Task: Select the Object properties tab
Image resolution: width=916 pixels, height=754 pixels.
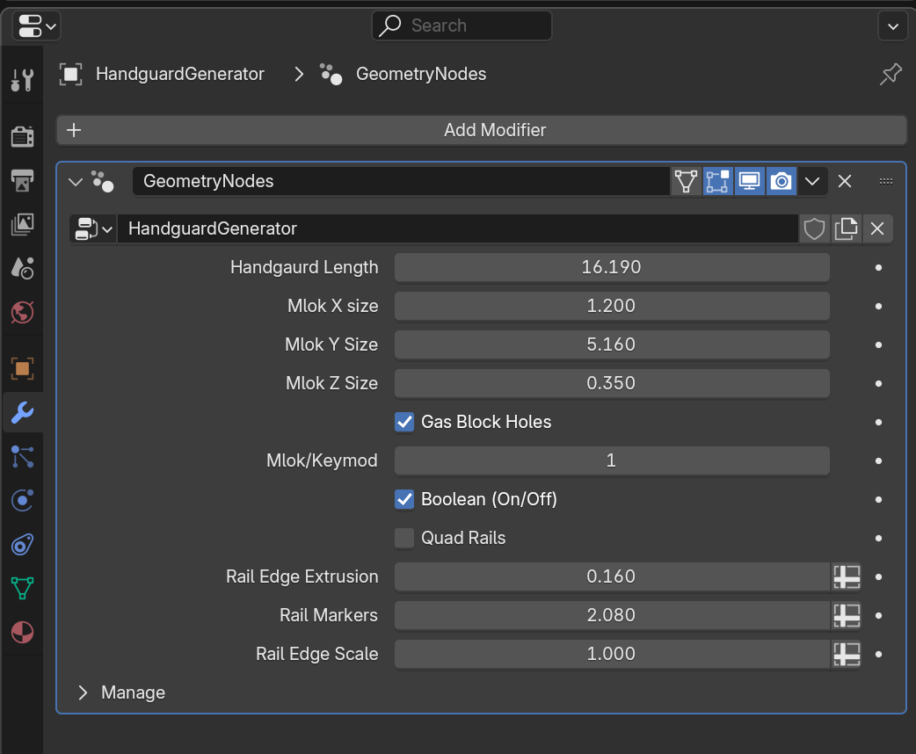Action: point(22,368)
